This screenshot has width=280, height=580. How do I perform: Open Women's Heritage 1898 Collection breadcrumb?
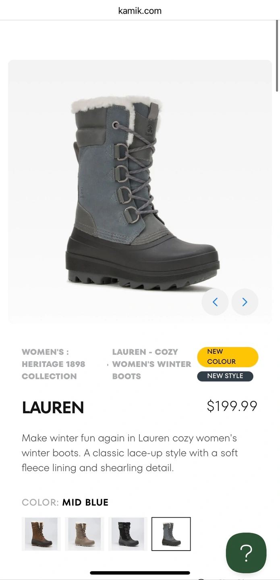click(54, 364)
